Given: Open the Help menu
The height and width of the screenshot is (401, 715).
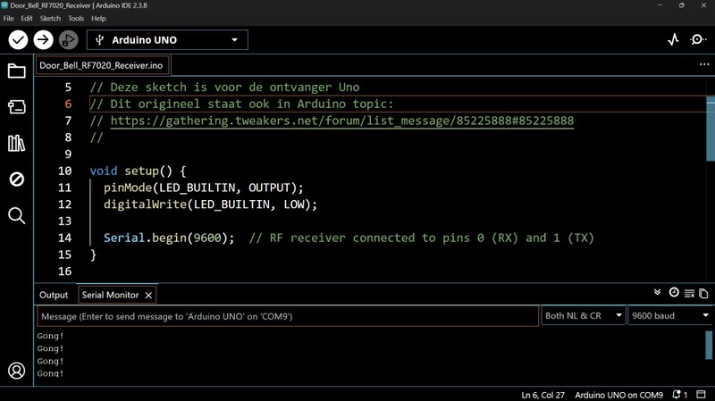Looking at the screenshot, I should point(98,19).
